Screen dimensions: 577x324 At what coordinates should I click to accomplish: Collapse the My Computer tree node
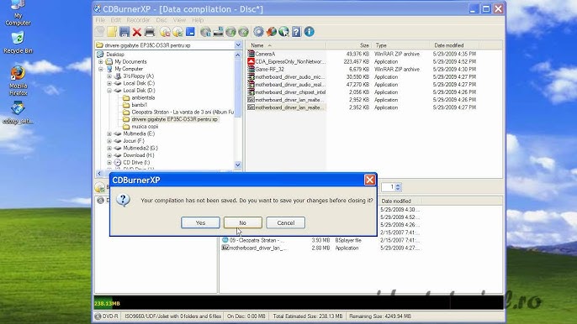[x=100, y=69]
